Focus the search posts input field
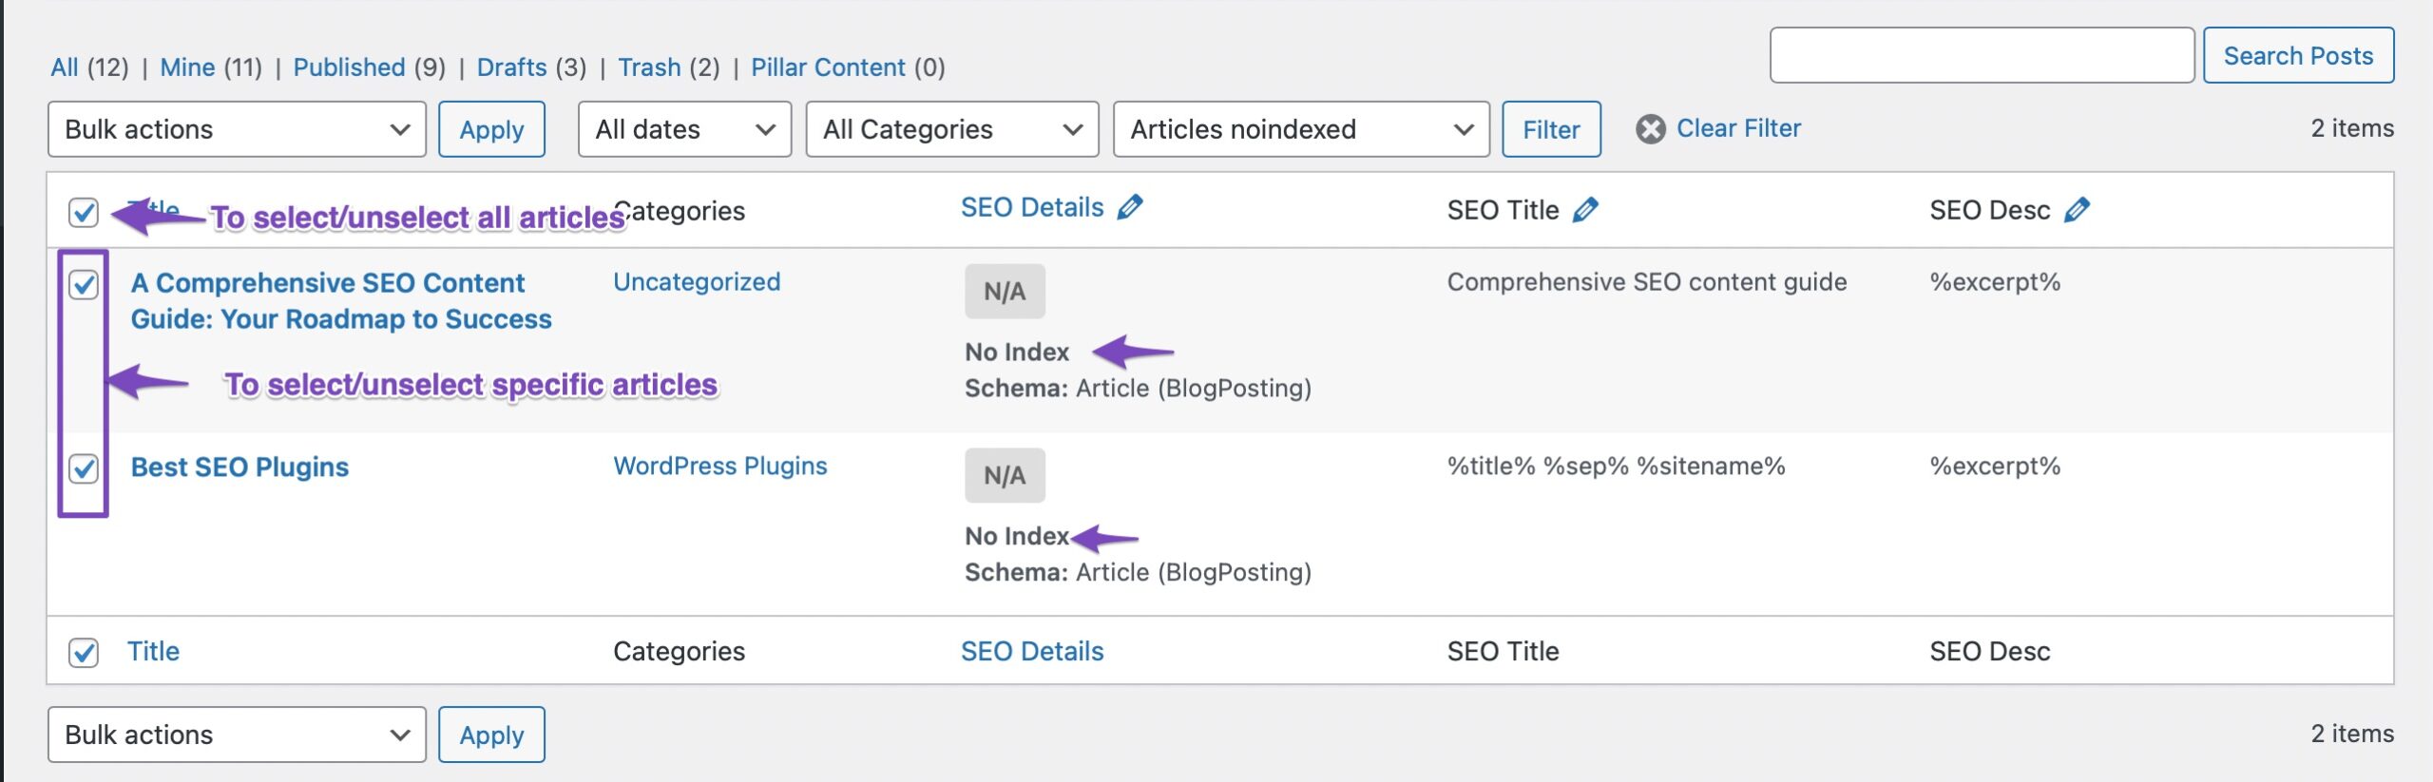Viewport: 2433px width, 782px height. coord(1982,56)
